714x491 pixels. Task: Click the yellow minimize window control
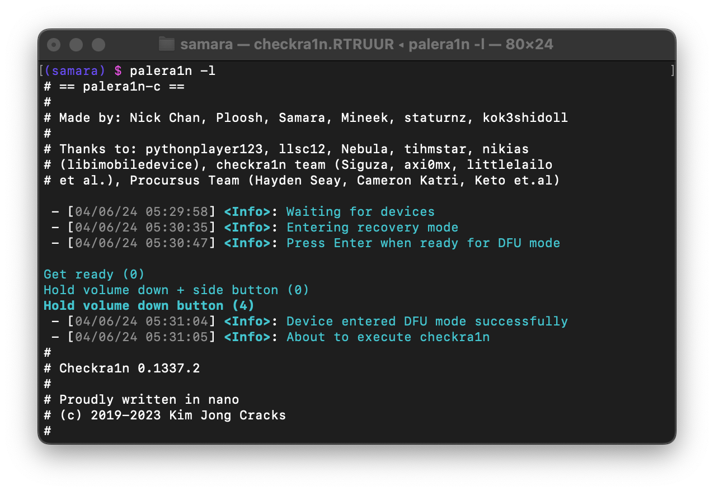coord(76,44)
